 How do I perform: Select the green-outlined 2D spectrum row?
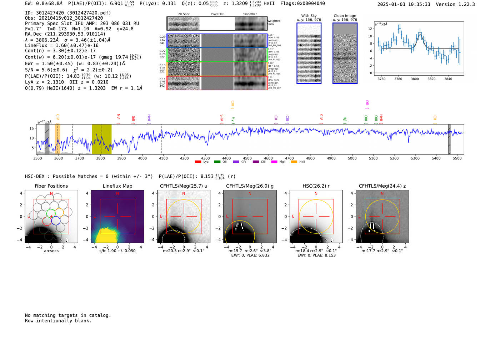(217, 55)
